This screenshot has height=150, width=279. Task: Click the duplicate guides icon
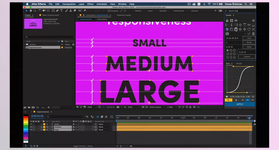[x=232, y=29]
